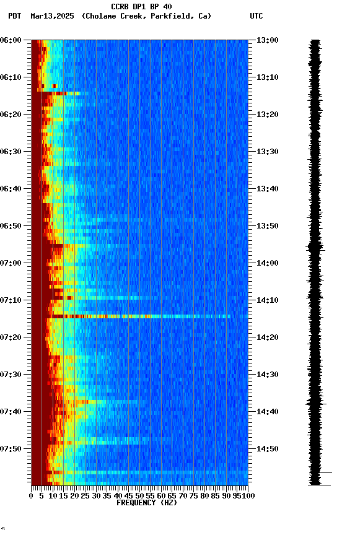Click the 06:50 PDT time label

click(x=11, y=226)
